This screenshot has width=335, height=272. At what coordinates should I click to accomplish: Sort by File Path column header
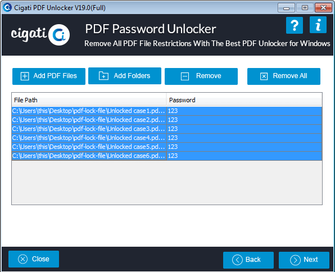(x=89, y=100)
